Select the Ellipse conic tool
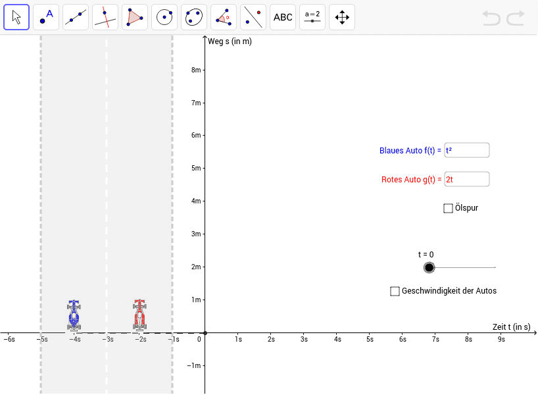Image resolution: width=538 pixels, height=395 pixels. point(194,17)
